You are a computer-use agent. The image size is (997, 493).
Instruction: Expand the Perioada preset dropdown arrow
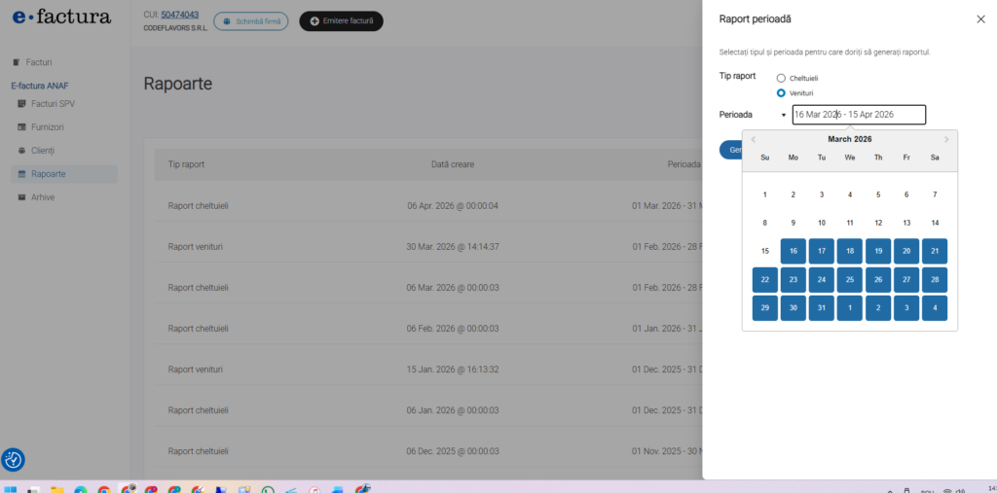[784, 115]
